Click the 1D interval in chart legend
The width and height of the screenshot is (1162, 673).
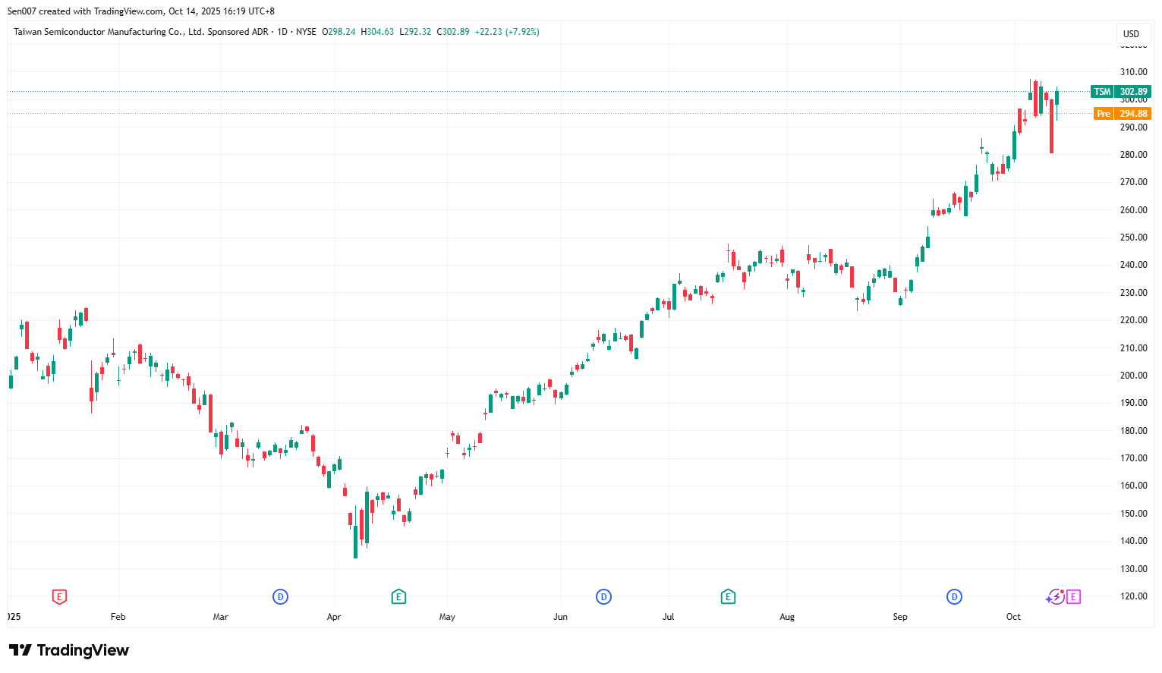coord(282,32)
